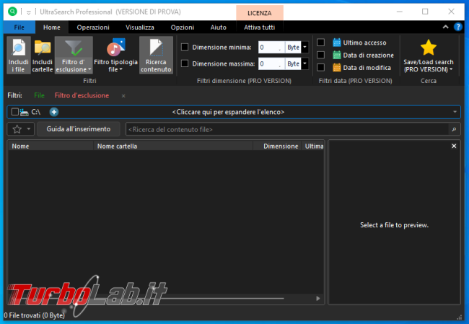Enable the Dimensione minima checkbox
469x324 pixels.
click(185, 48)
